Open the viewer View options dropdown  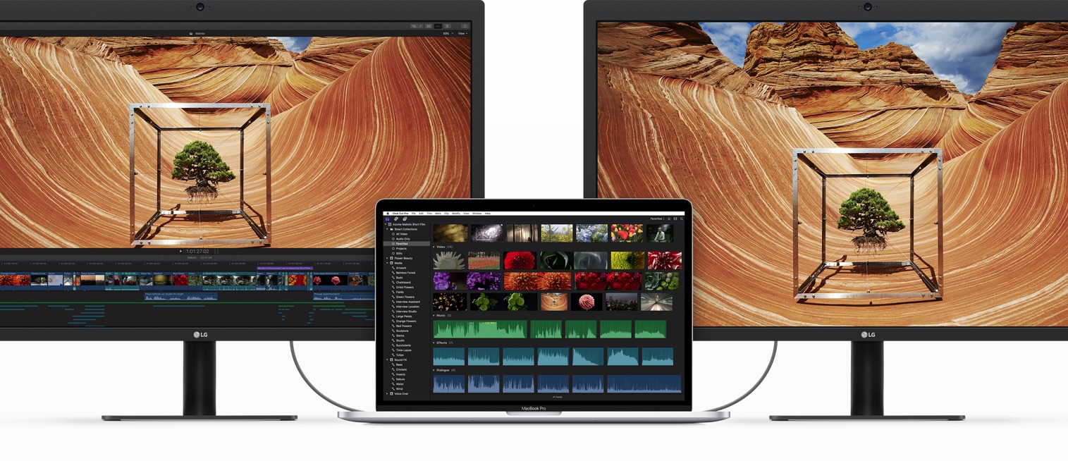(462, 33)
